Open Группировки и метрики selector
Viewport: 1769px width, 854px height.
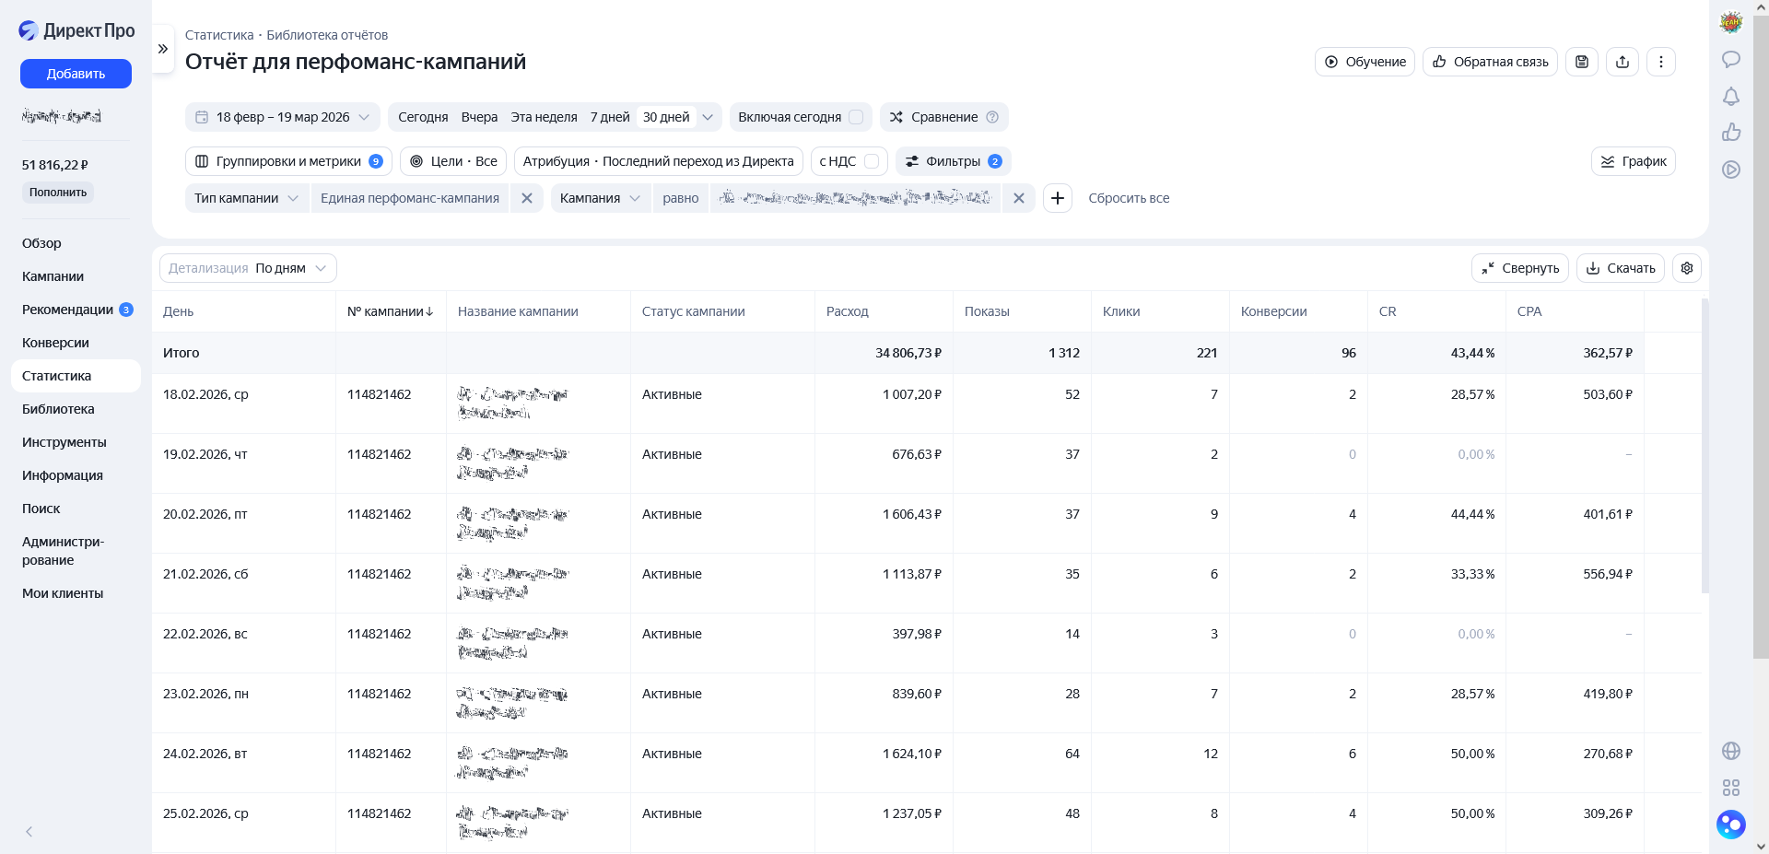pos(288,161)
